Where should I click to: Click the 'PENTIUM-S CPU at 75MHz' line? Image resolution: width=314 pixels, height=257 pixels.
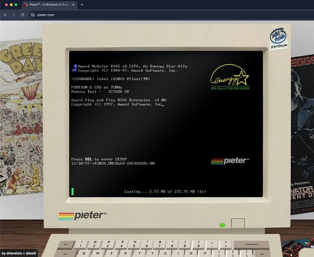(x=96, y=87)
